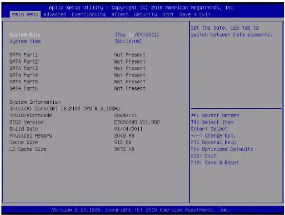Click the system date value field
285x215 pixels.
coord(137,35)
